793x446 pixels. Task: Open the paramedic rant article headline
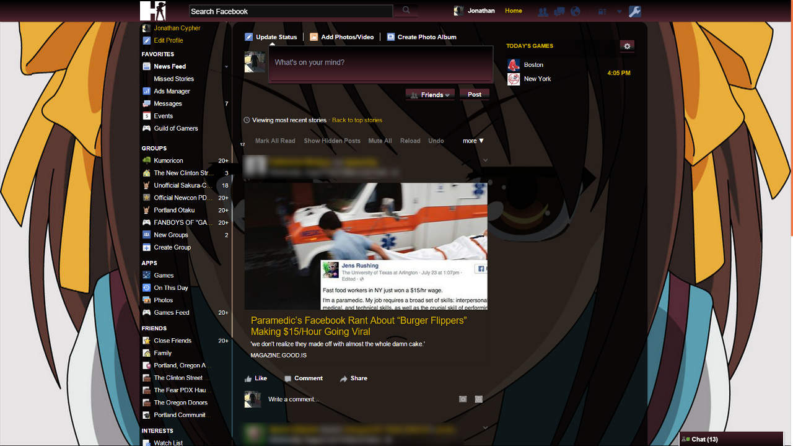[359, 326]
